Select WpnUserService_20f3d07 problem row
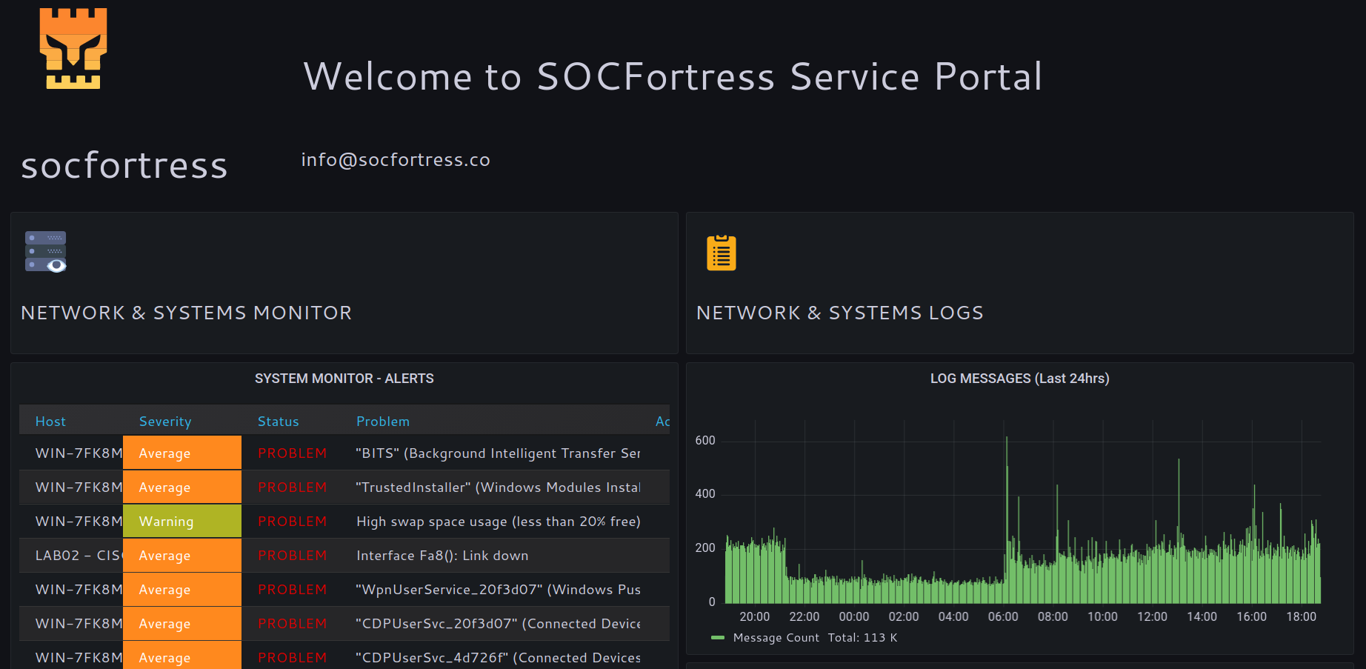Viewport: 1366px width, 669px height. (x=498, y=590)
